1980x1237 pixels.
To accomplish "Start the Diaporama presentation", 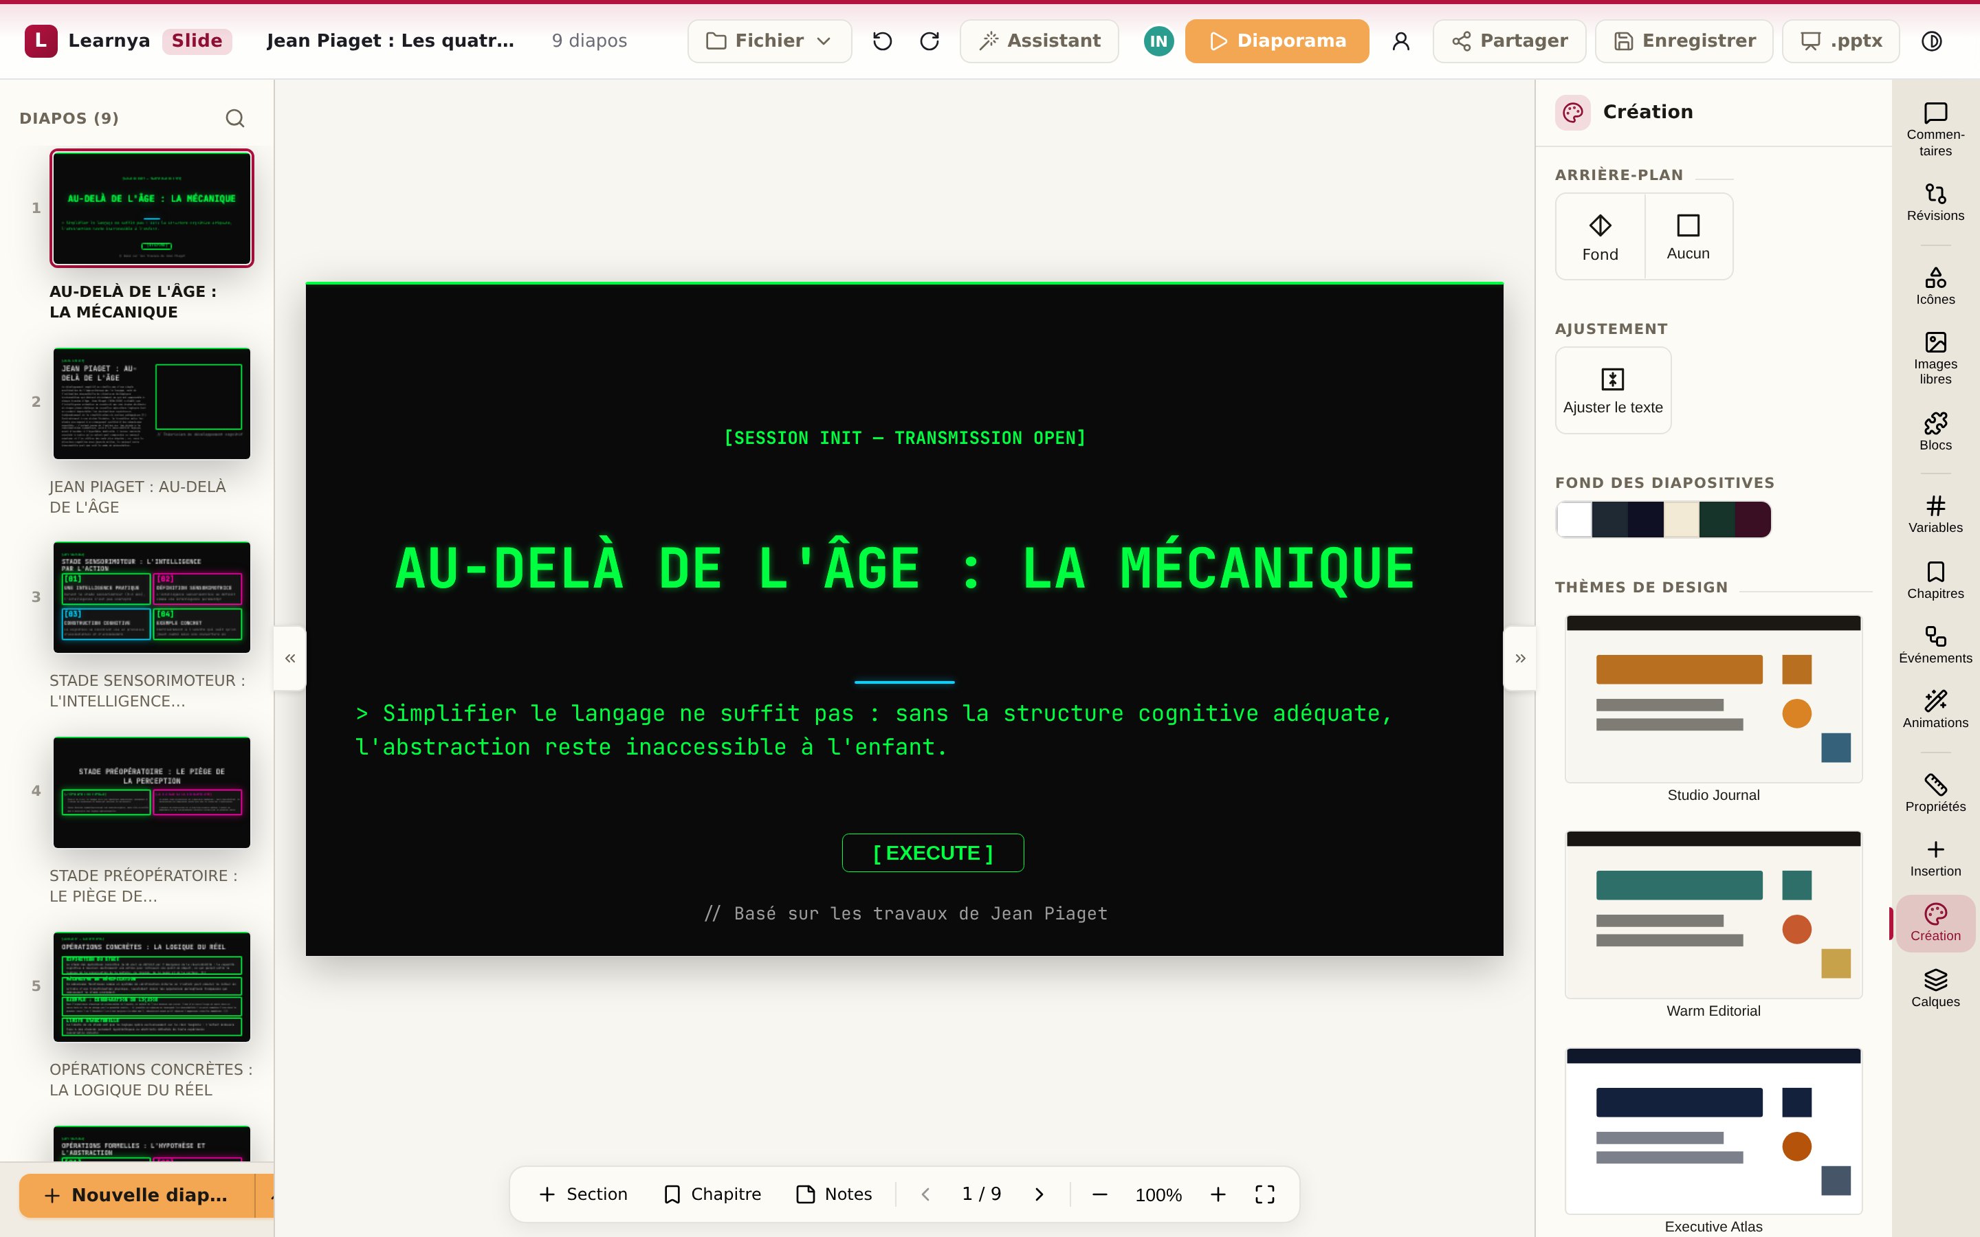I will [x=1277, y=41].
